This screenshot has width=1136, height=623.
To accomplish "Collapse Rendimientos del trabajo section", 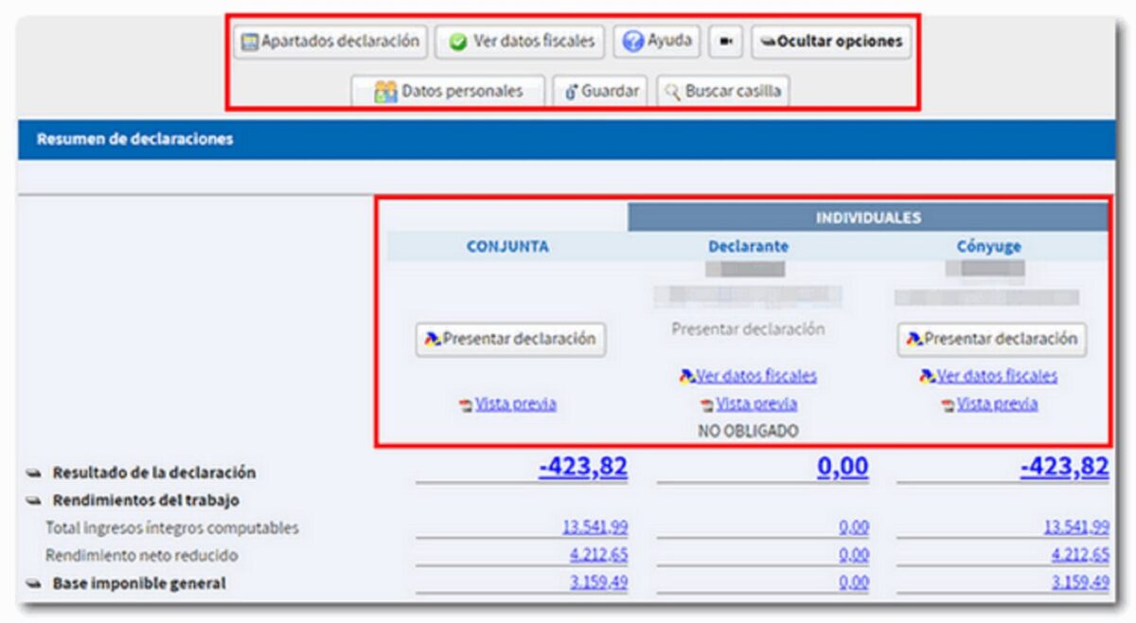I will (x=34, y=500).
